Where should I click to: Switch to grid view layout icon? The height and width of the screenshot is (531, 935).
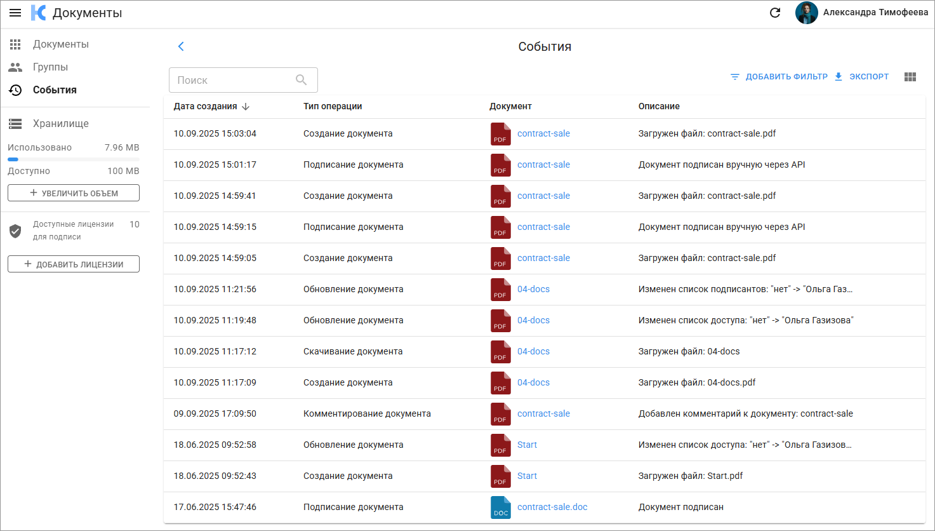pyautogui.click(x=910, y=77)
